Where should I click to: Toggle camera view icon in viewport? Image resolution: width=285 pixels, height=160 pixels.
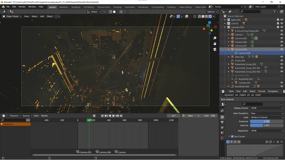(215, 49)
